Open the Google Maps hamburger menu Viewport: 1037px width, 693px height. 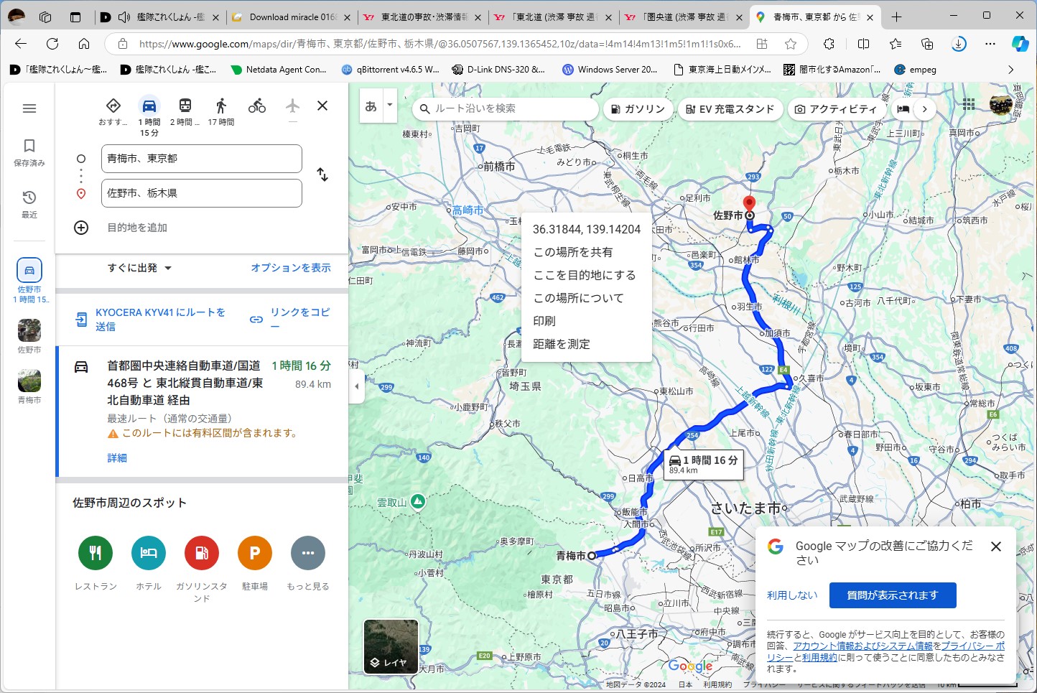(29, 108)
